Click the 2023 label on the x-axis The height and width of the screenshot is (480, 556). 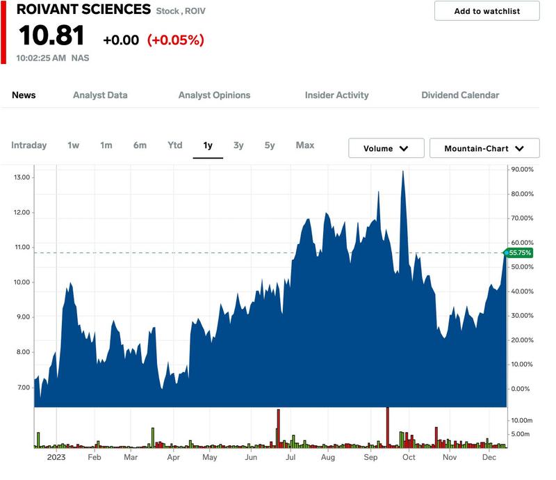56,457
